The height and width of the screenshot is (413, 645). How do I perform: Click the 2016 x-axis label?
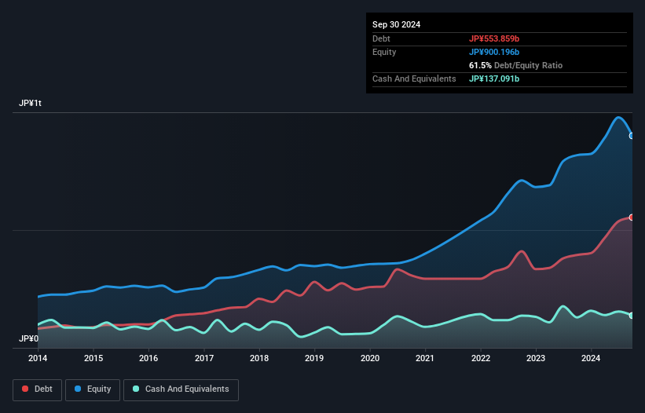(x=148, y=358)
